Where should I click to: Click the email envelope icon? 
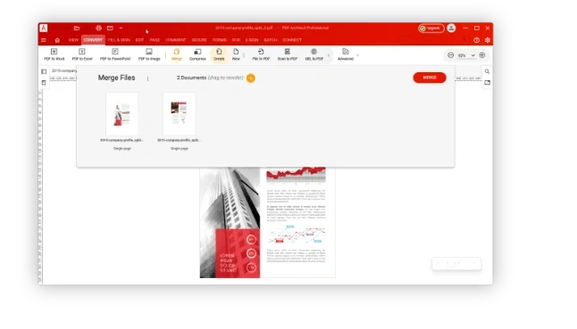[x=110, y=28]
